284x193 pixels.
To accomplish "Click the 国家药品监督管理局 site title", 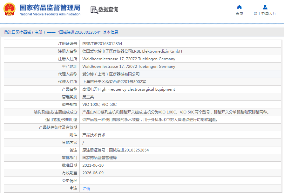I will (x=50, y=8).
